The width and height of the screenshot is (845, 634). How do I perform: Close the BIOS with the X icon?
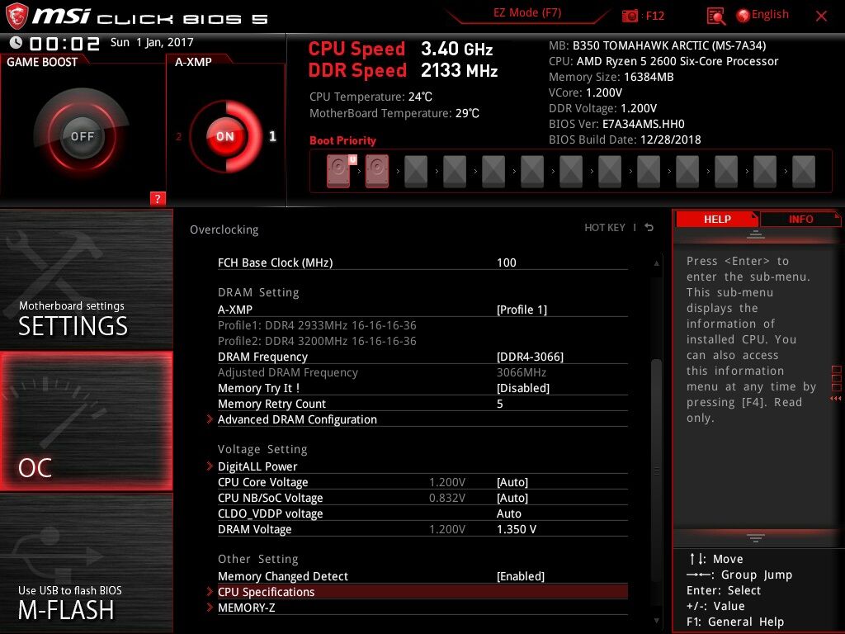click(x=821, y=17)
